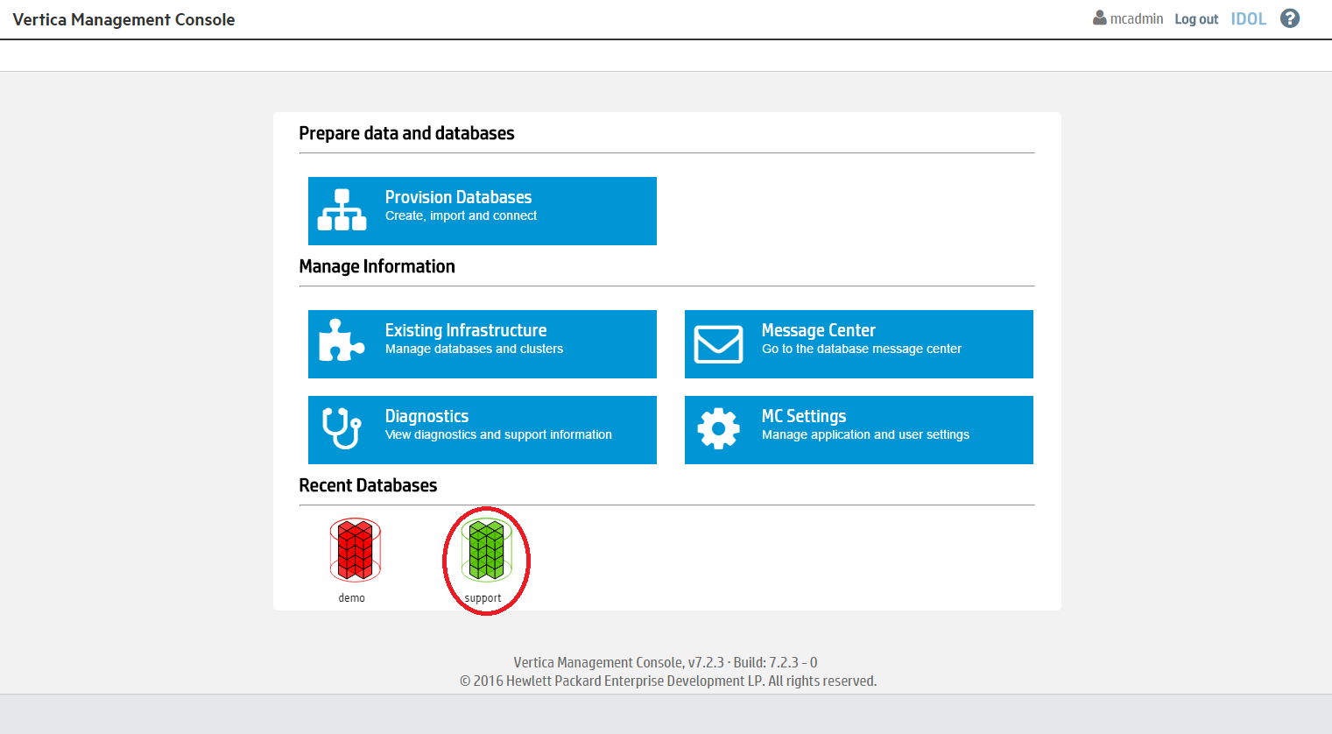Screen dimensions: 1332x734
Task: Click the 'demo' database label
Action: point(351,598)
